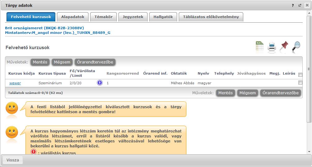Click the Fő/Várólista/Limit column header
312x167 pixels.
[x=82, y=73]
